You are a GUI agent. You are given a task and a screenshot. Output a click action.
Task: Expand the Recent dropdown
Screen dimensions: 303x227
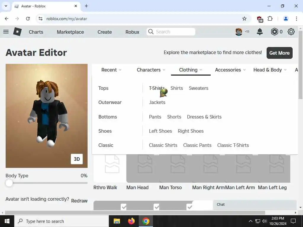tap(111, 70)
